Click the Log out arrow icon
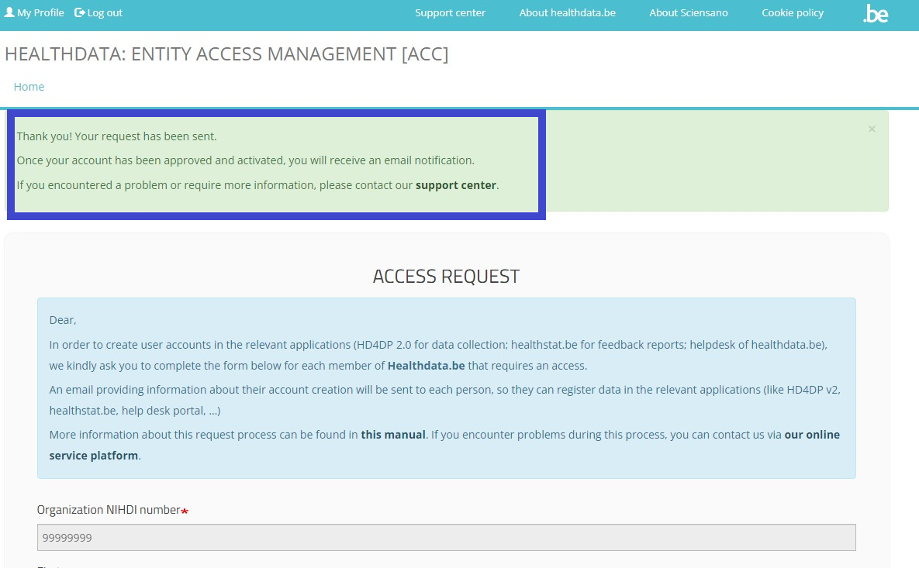919x568 pixels. pyautogui.click(x=80, y=12)
